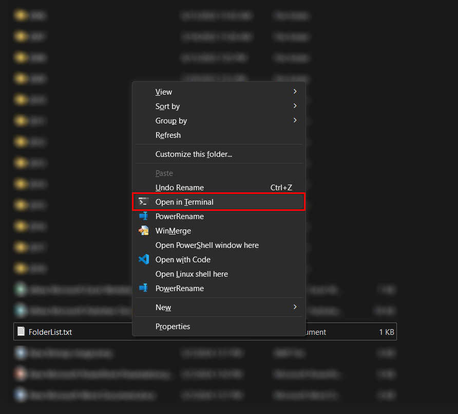Choose Open PowerShell window here
This screenshot has height=414, width=458.
[x=207, y=245]
